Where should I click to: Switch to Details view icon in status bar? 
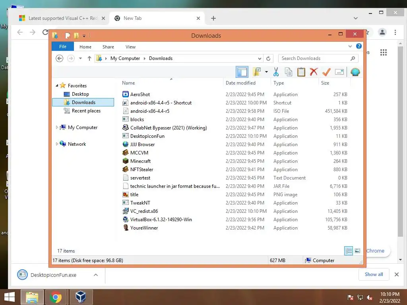349,251
